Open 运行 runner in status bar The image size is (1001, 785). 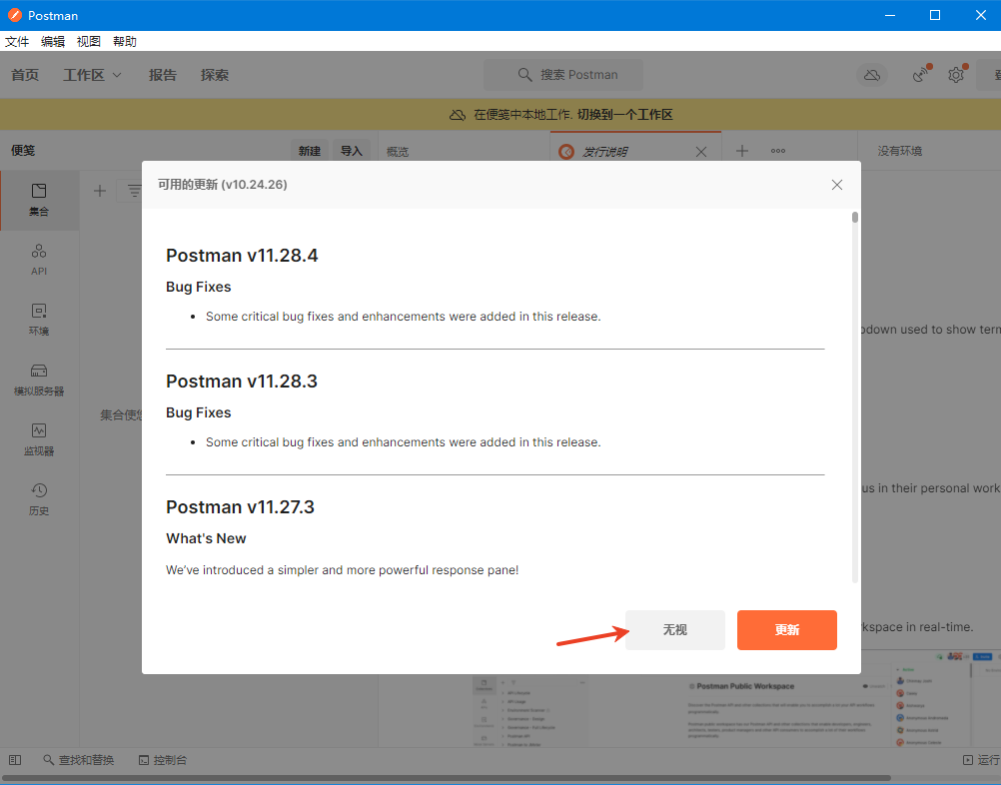click(x=981, y=760)
